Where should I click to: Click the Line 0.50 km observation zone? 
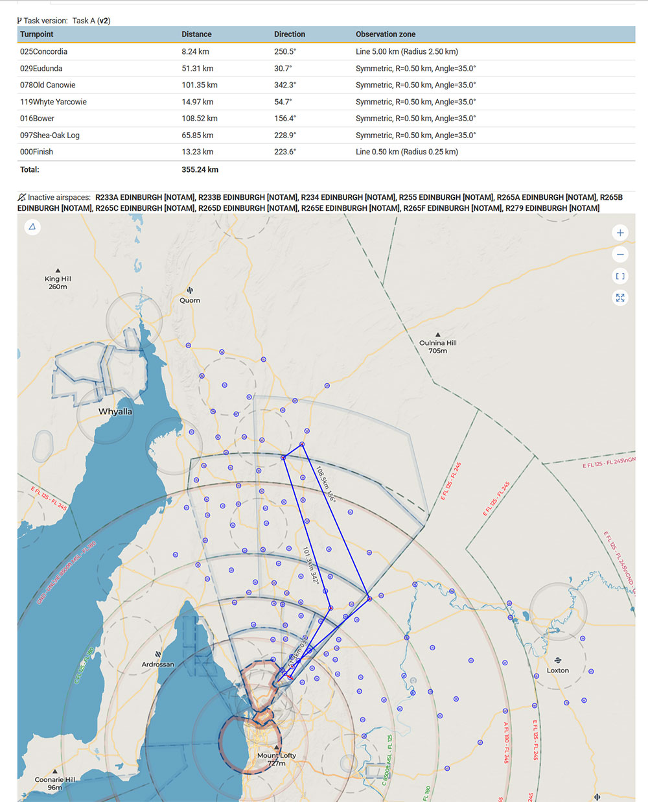click(407, 152)
